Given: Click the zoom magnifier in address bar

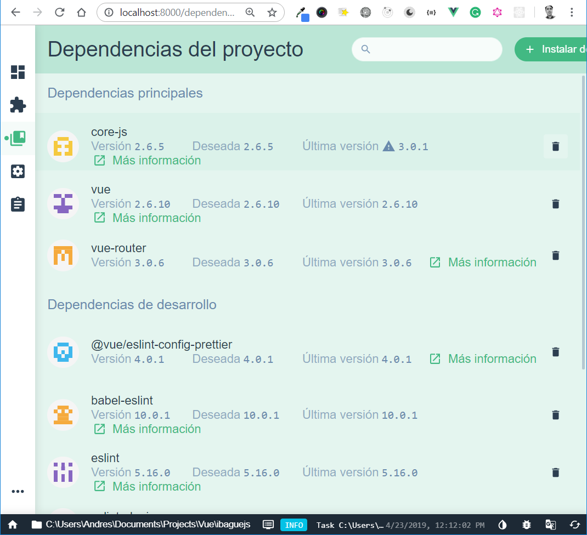Looking at the screenshot, I should pos(250,13).
